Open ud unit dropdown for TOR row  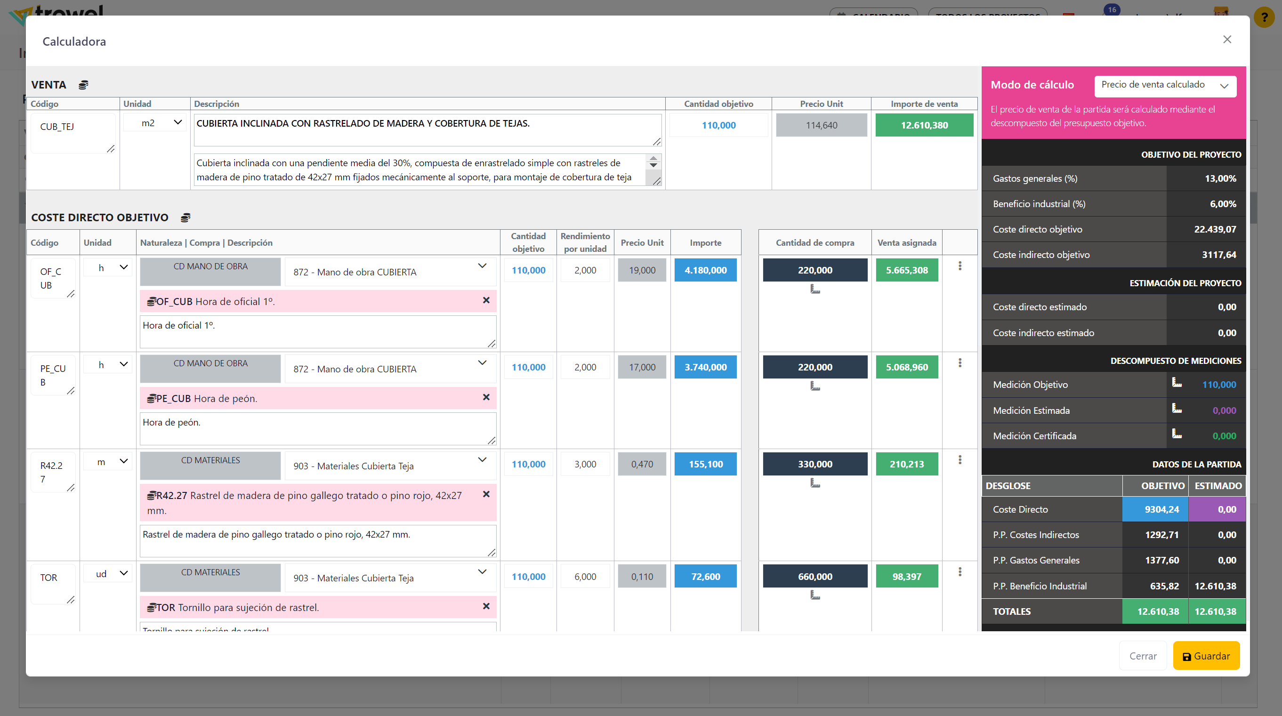click(108, 574)
